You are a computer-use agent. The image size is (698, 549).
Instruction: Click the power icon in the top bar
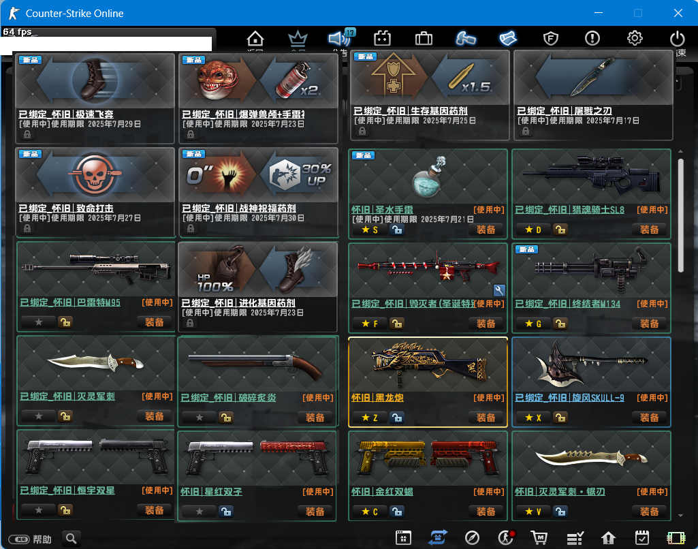[677, 39]
